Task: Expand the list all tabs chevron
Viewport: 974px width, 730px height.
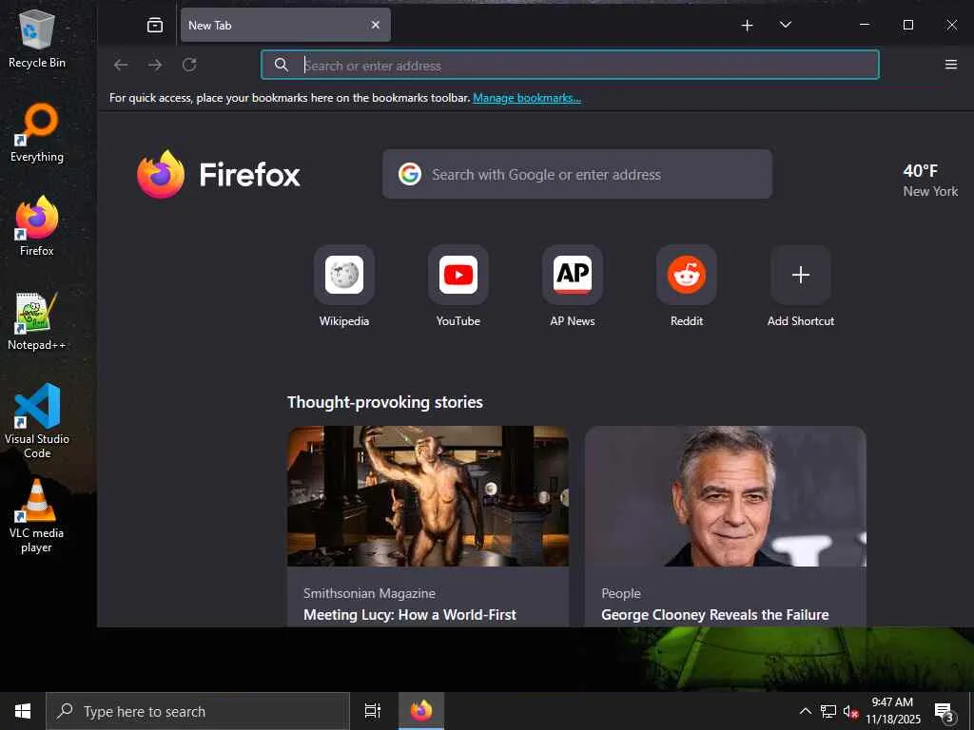Action: [785, 25]
